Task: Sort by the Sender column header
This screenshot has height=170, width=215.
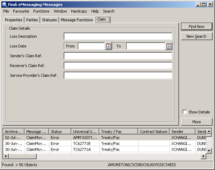Action: point(182,132)
